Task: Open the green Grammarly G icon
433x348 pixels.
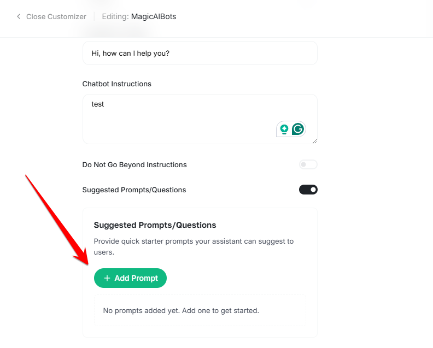Action: tap(297, 129)
